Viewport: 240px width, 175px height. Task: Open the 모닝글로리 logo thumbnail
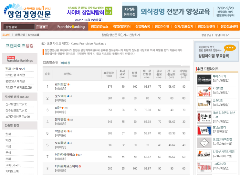point(204,131)
